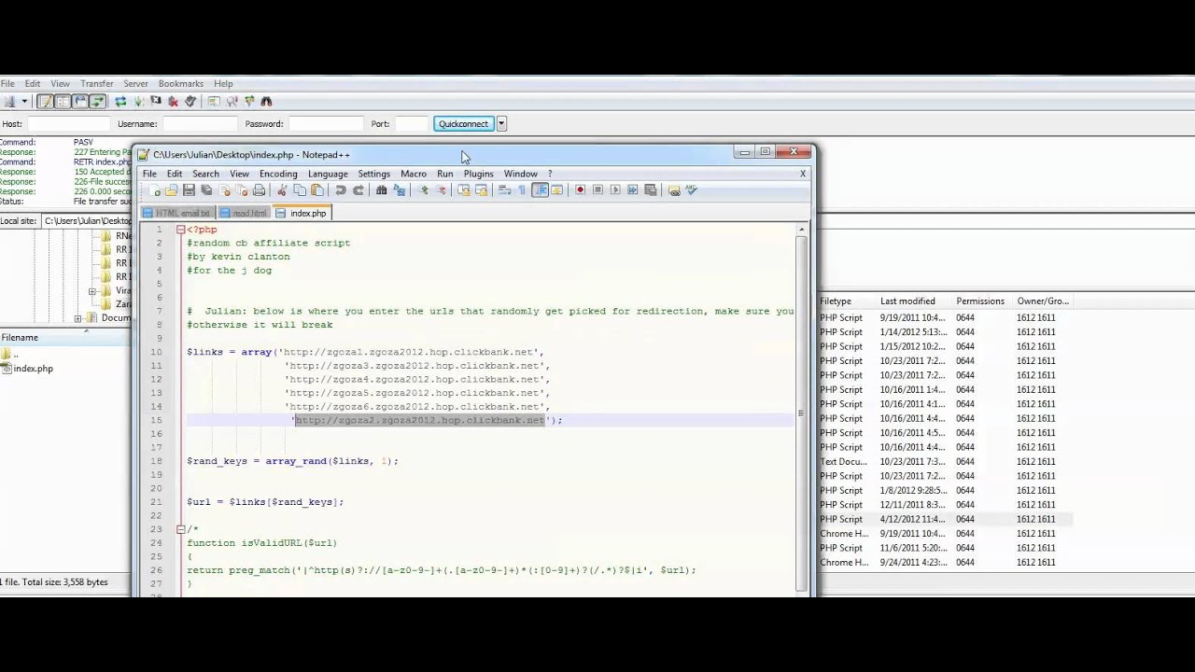Click FileZilla refresh file lists icon
This screenshot has height=672, width=1195.
coord(120,101)
